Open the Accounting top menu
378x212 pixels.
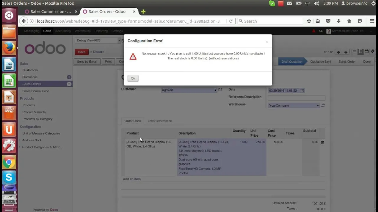(x=63, y=31)
